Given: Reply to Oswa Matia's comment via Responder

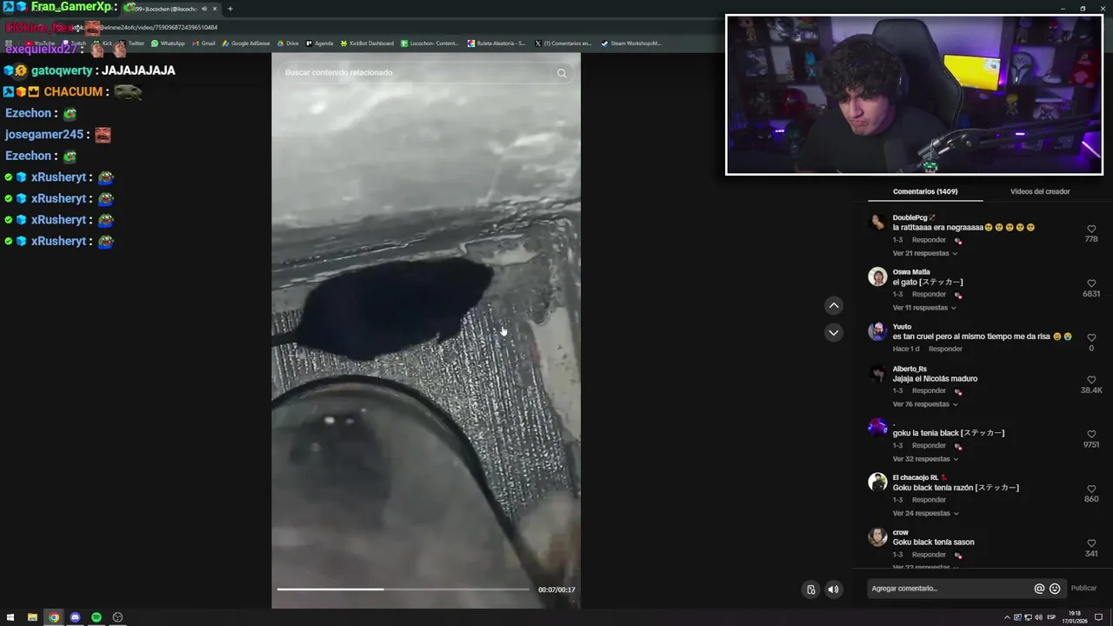Looking at the screenshot, I should coord(929,295).
